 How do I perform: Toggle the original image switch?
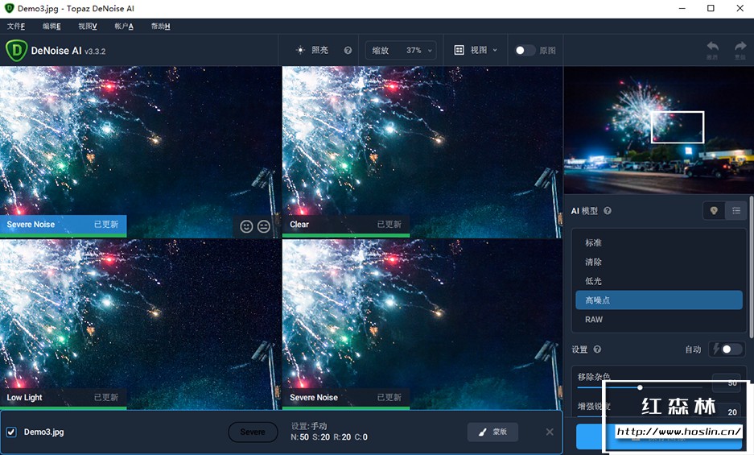pos(525,50)
